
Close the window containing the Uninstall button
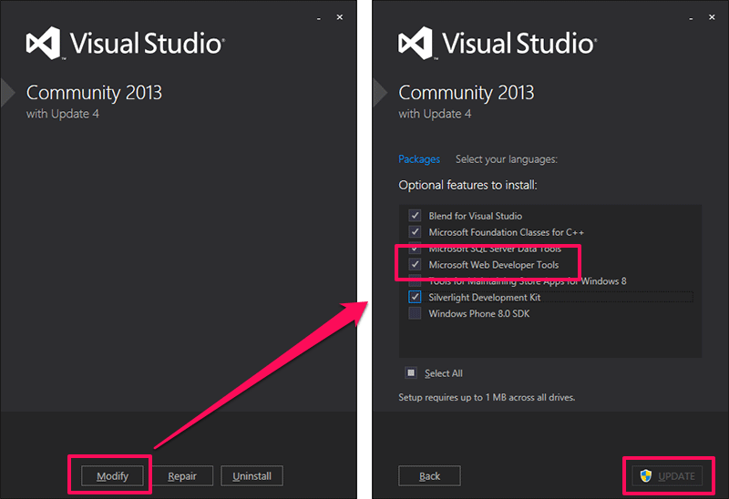[x=340, y=17]
